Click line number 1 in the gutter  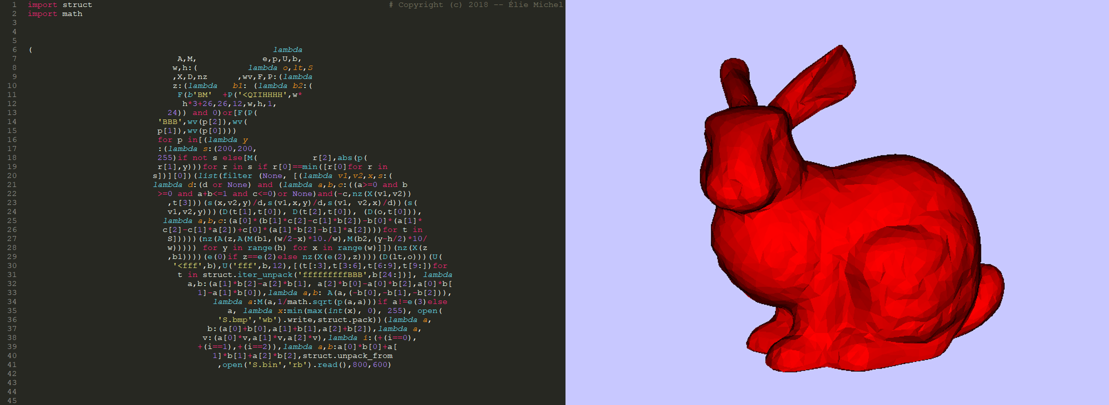[14, 5]
